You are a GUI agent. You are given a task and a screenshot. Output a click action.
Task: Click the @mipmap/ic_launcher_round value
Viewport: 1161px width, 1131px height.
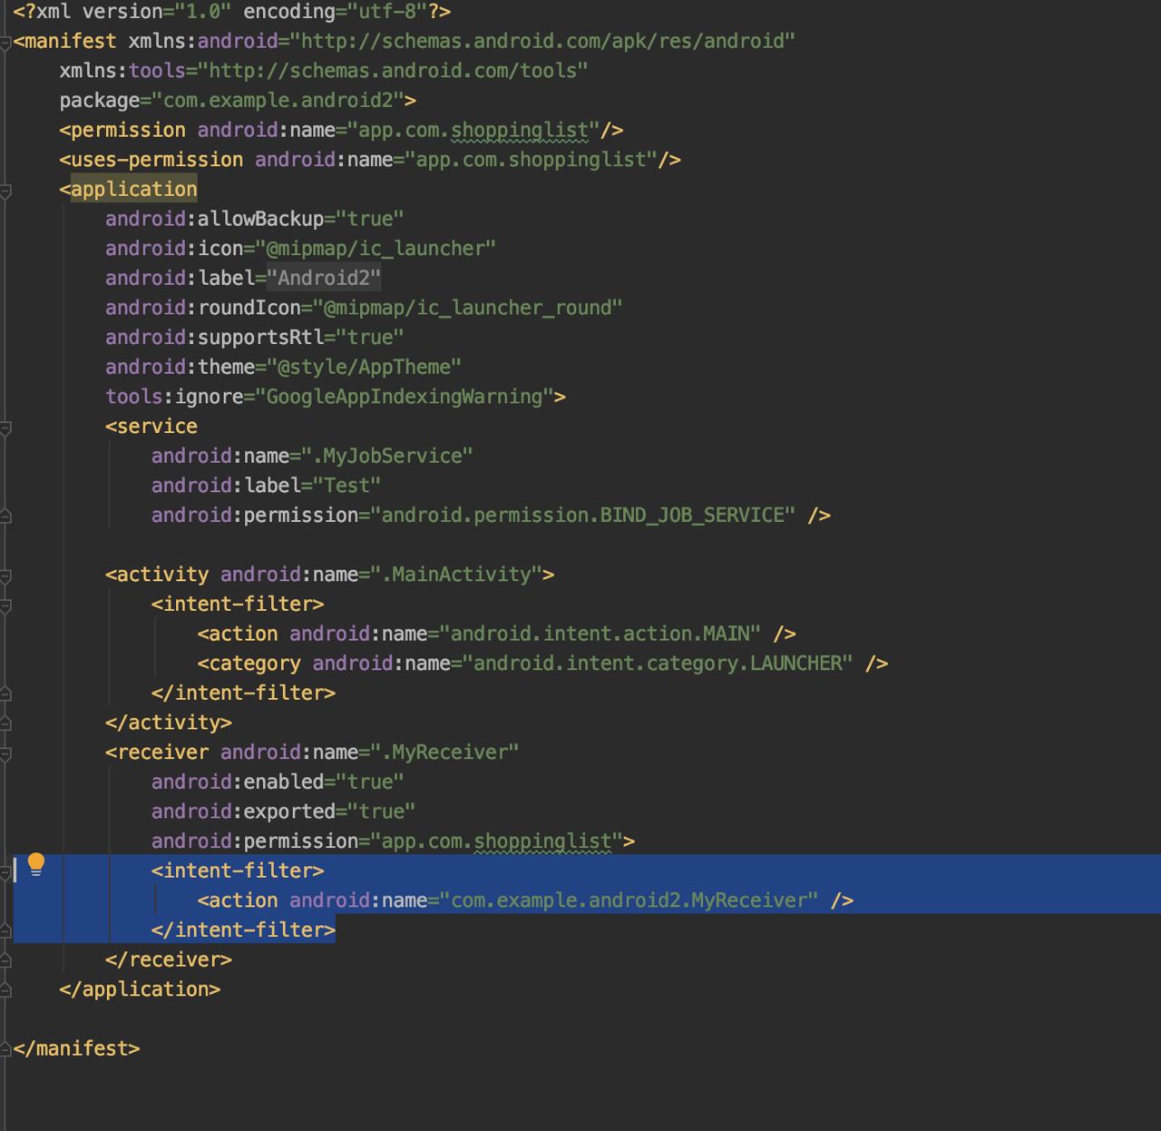tap(468, 309)
